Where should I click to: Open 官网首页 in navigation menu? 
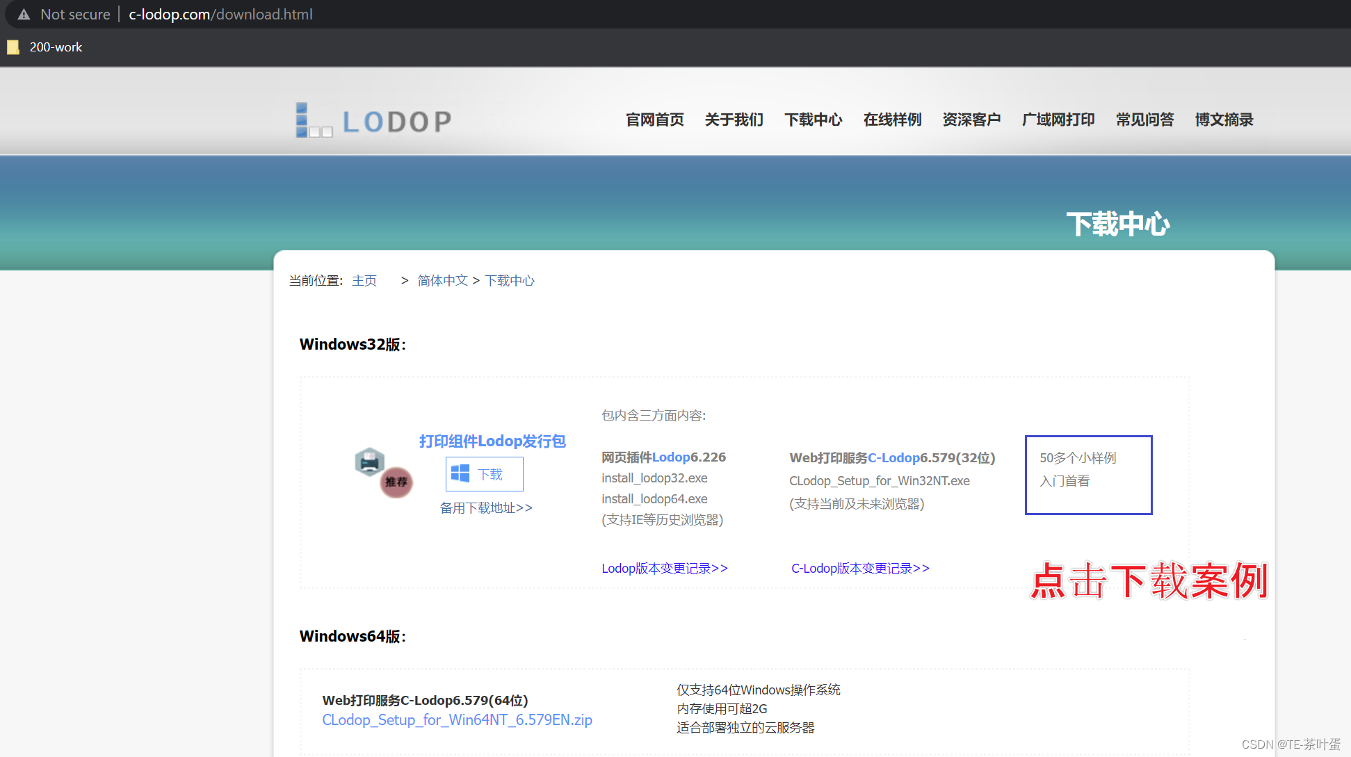(x=654, y=120)
